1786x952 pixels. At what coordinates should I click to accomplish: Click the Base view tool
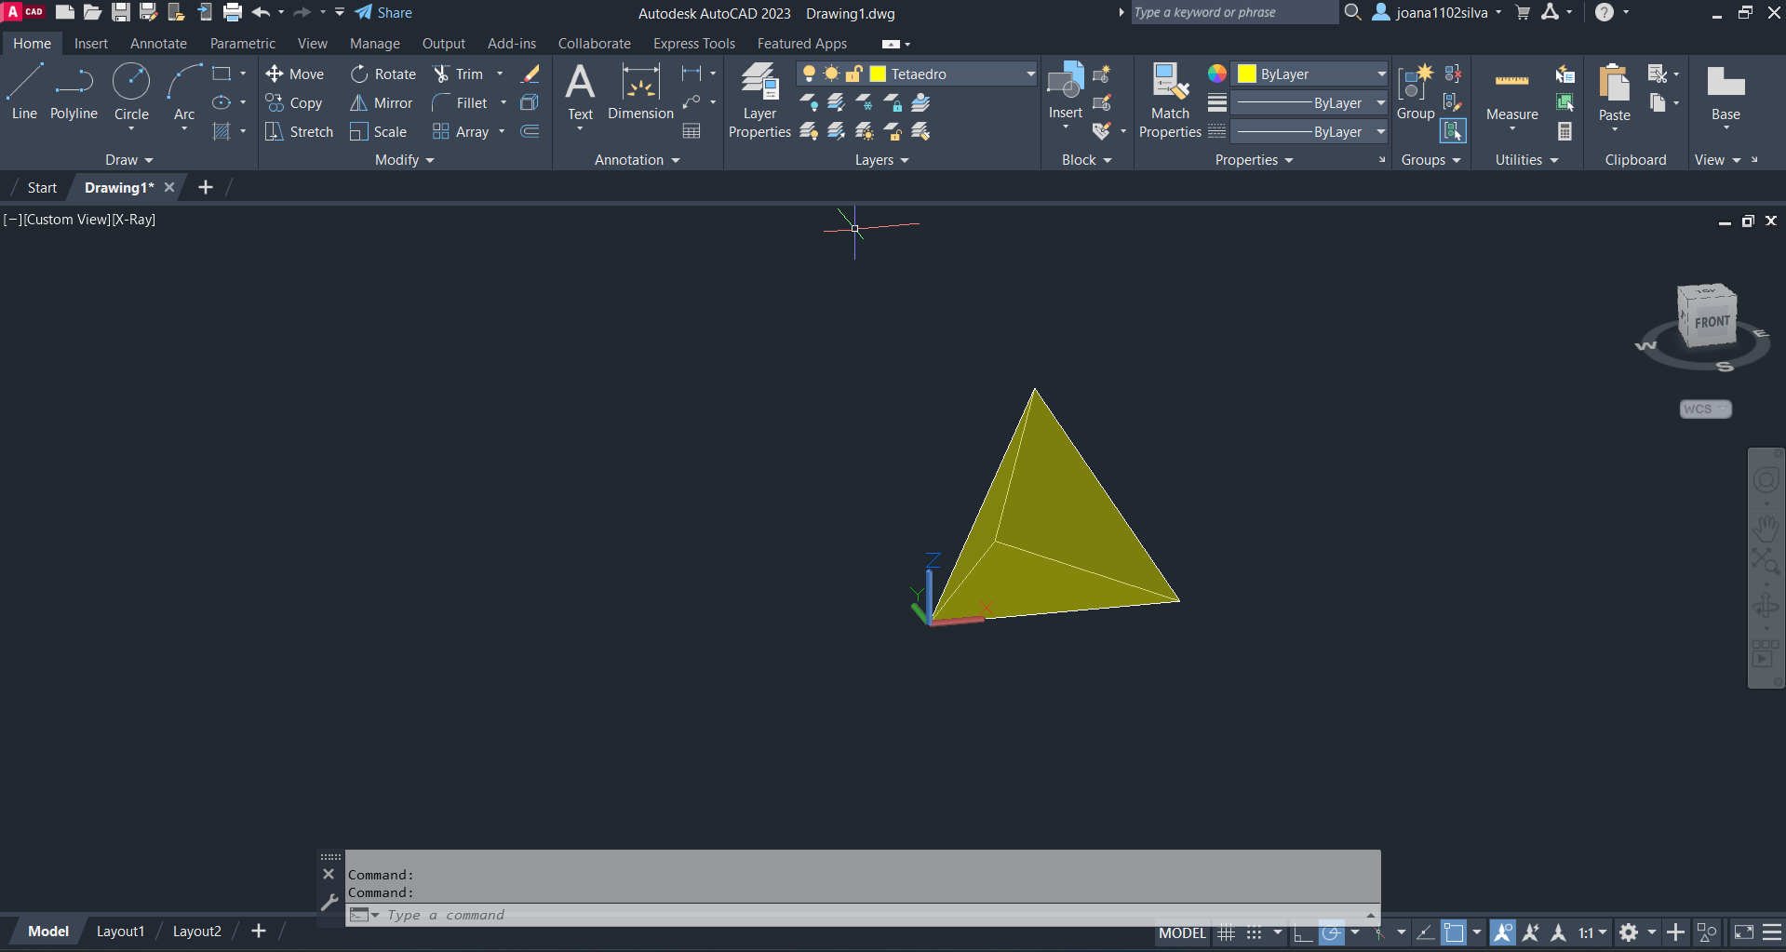1726,92
